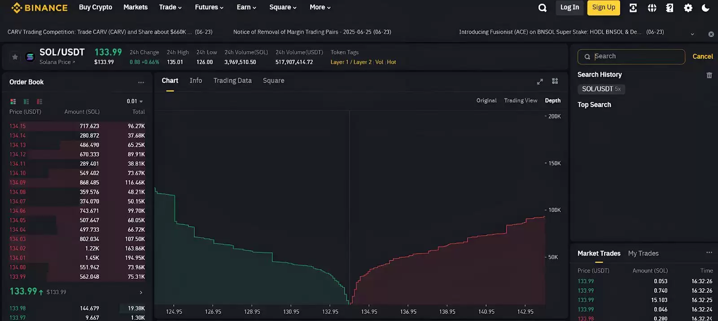
Task: Open the language globe icon
Action: coord(652,8)
